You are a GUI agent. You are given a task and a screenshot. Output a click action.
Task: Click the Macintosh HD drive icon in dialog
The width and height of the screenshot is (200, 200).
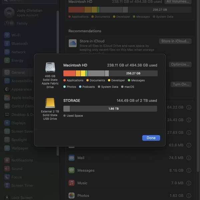(50, 67)
